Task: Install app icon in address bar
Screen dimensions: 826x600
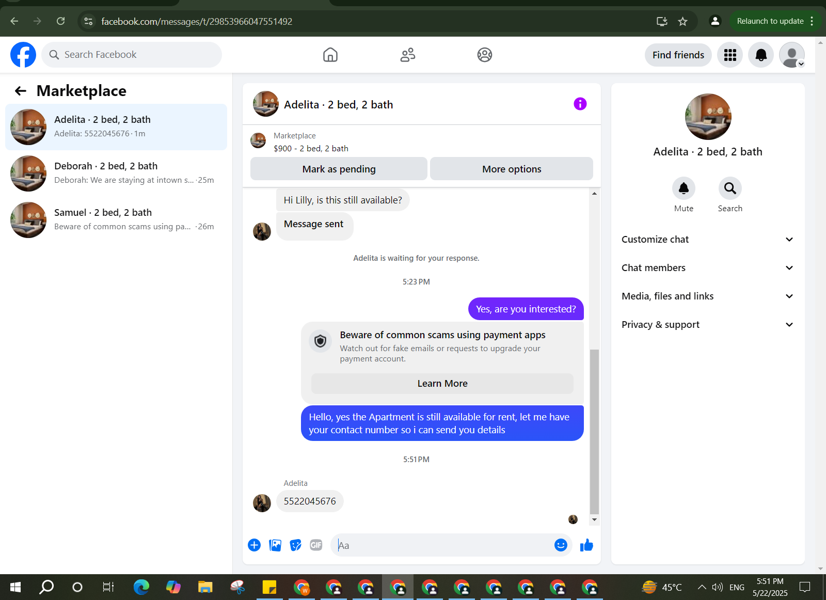Action: pos(662,21)
